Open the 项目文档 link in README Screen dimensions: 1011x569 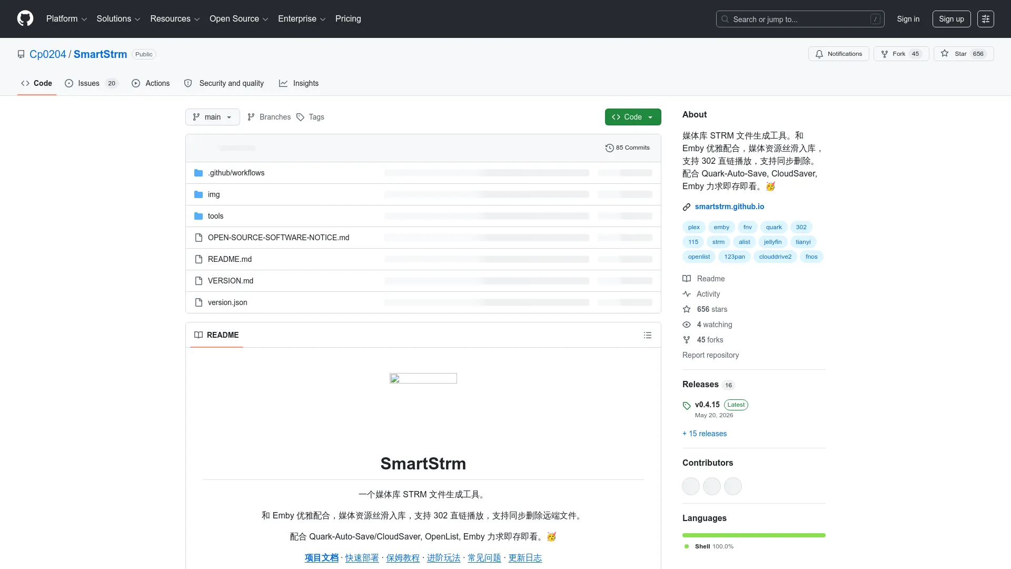321,558
